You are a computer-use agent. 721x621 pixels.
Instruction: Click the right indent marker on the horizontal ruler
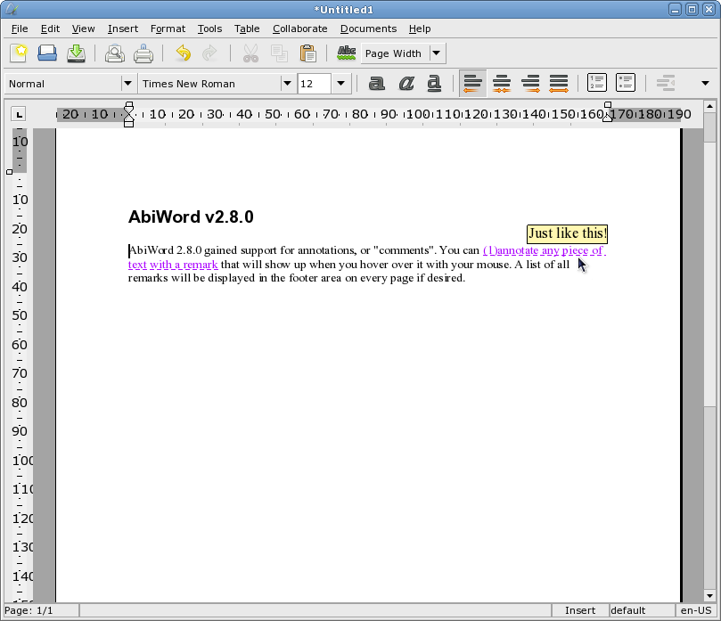[x=608, y=118]
